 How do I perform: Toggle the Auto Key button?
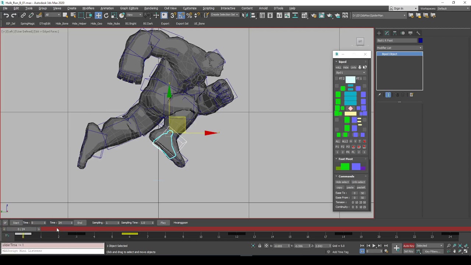pos(409,246)
